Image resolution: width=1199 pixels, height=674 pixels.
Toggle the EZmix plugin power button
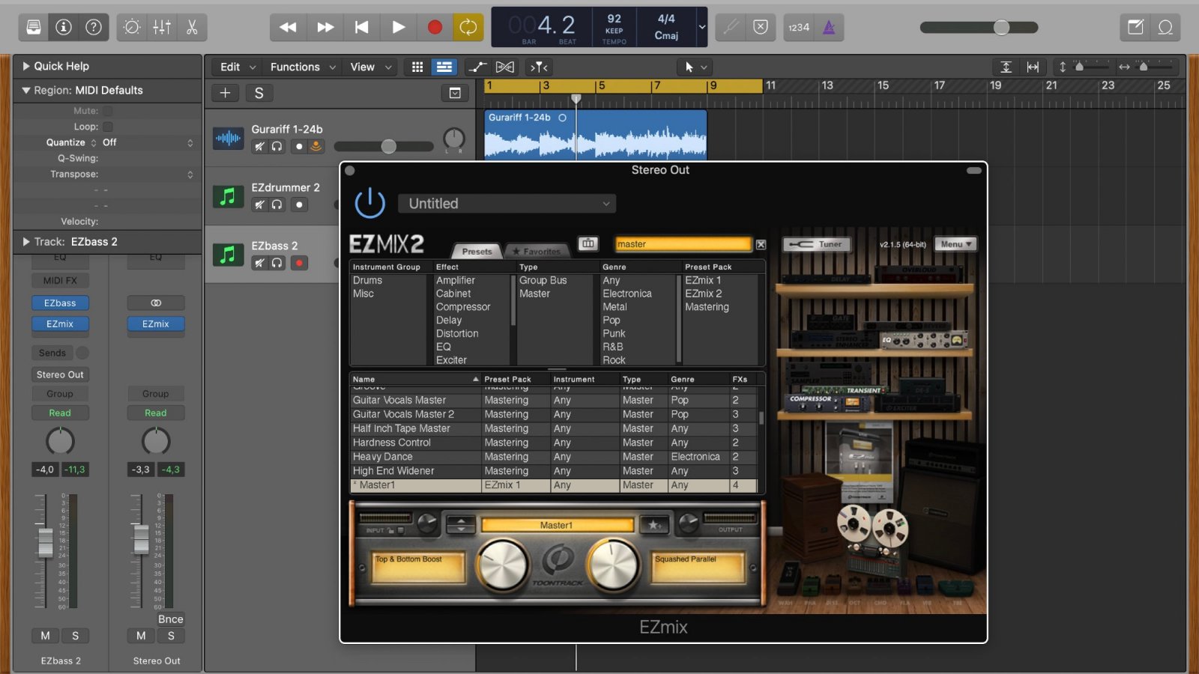tap(369, 204)
